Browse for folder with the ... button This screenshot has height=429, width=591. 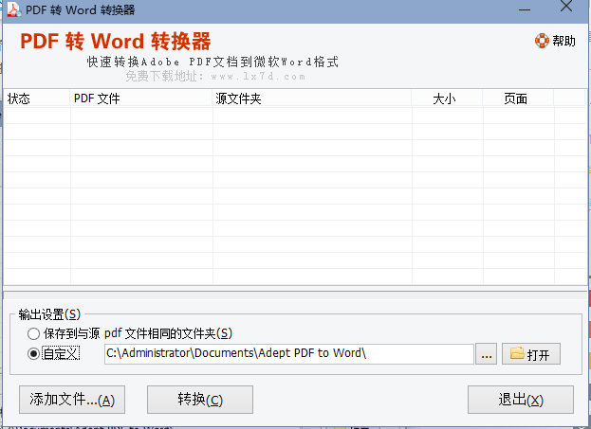pos(487,354)
